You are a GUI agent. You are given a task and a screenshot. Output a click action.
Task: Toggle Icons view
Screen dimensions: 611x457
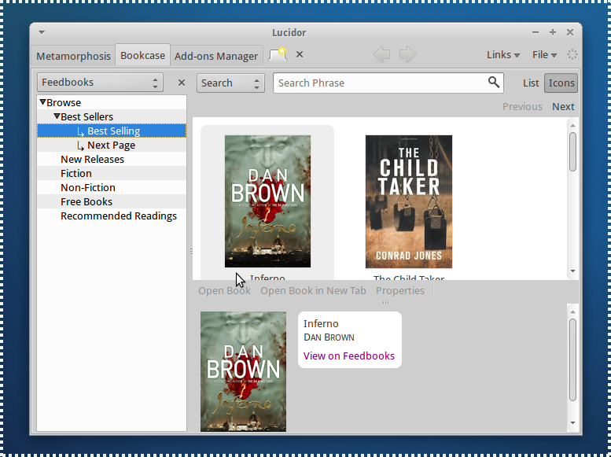(561, 83)
